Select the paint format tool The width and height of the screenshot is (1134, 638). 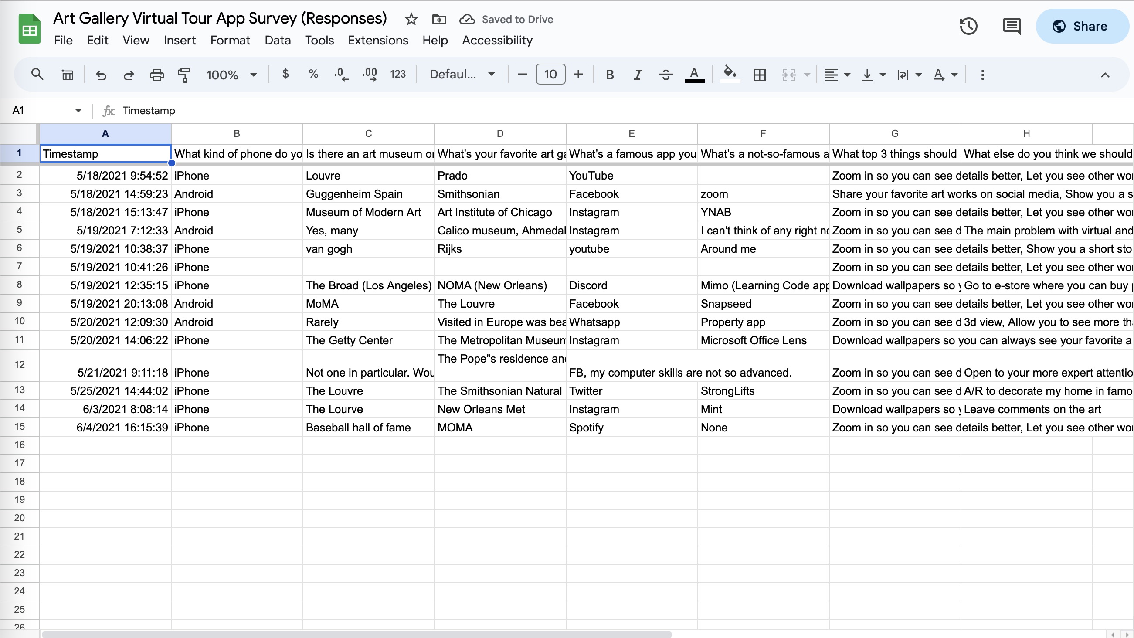(184, 75)
